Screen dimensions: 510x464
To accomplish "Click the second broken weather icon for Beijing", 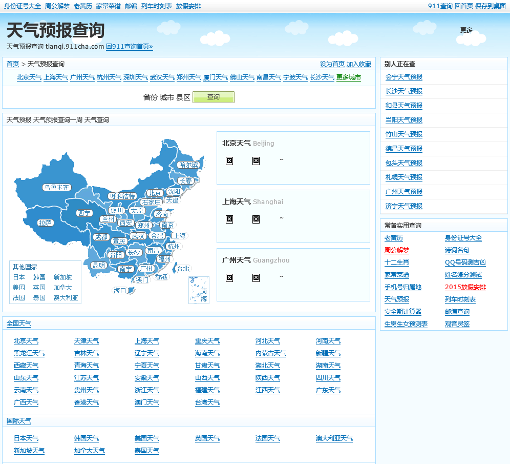I will click(x=256, y=161).
